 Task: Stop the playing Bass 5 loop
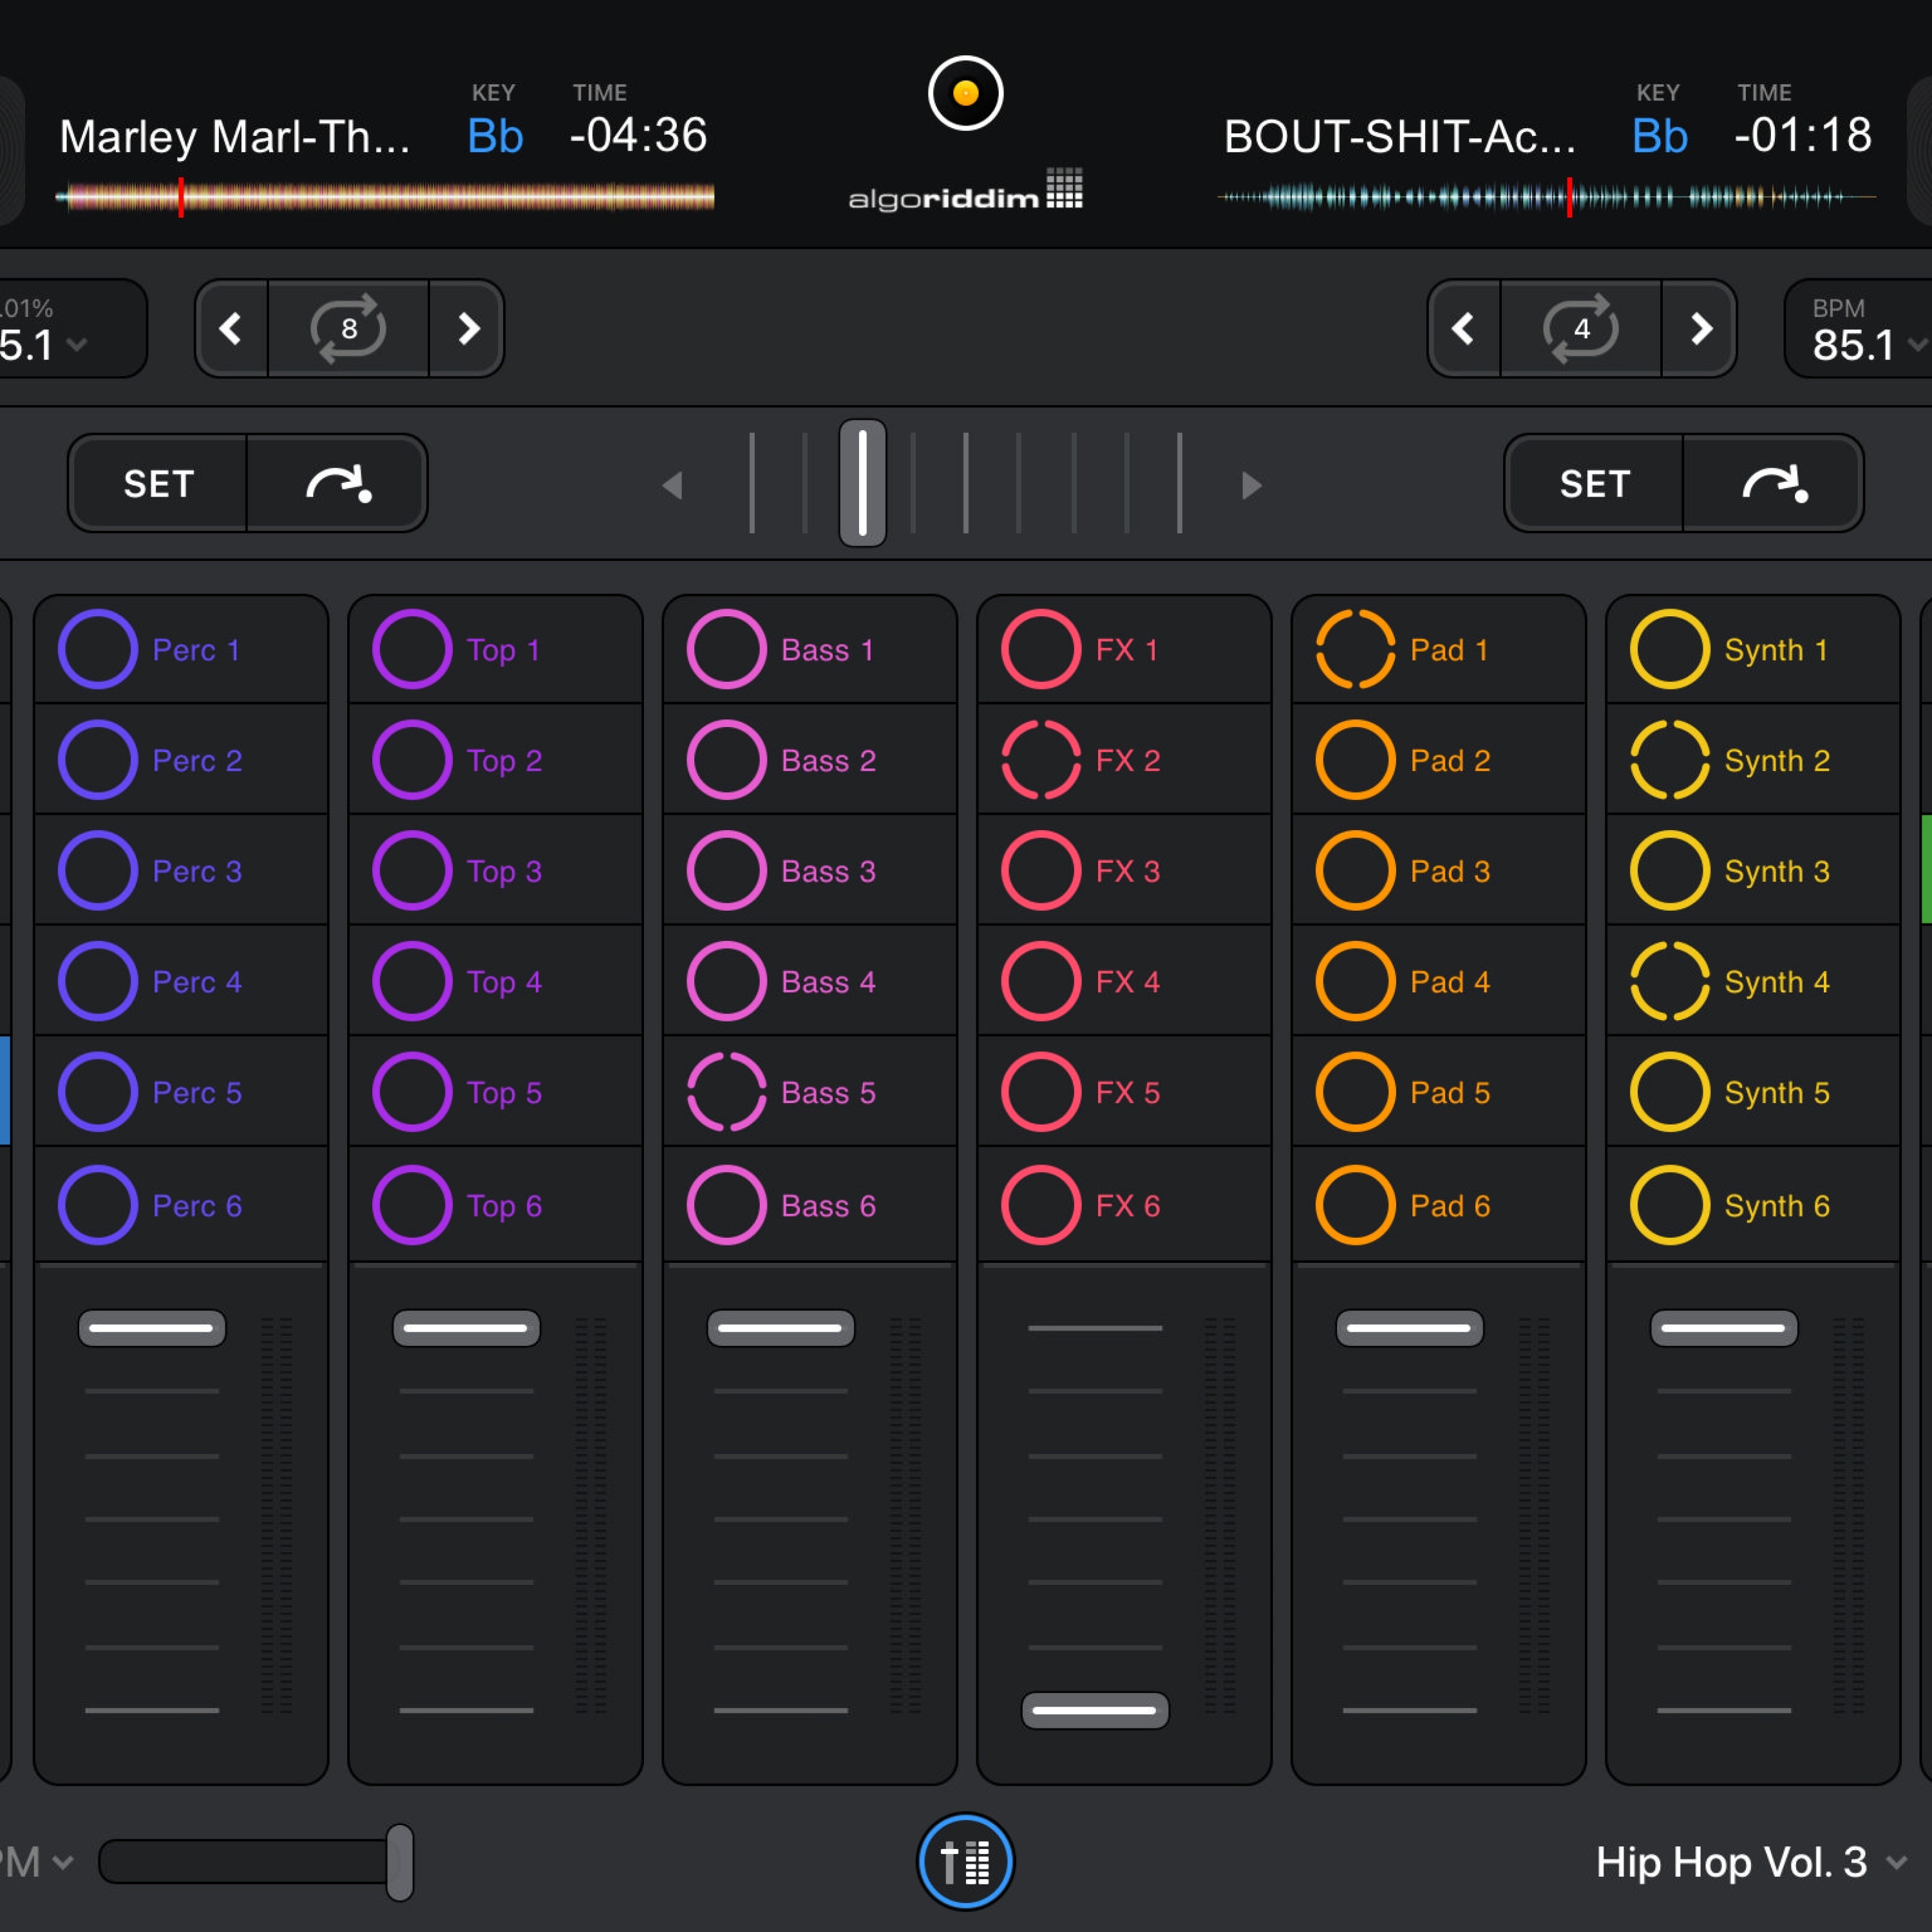pos(727,1092)
